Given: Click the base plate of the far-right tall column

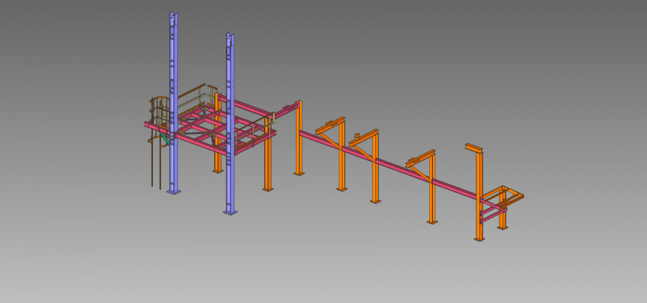Looking at the screenshot, I should [479, 239].
